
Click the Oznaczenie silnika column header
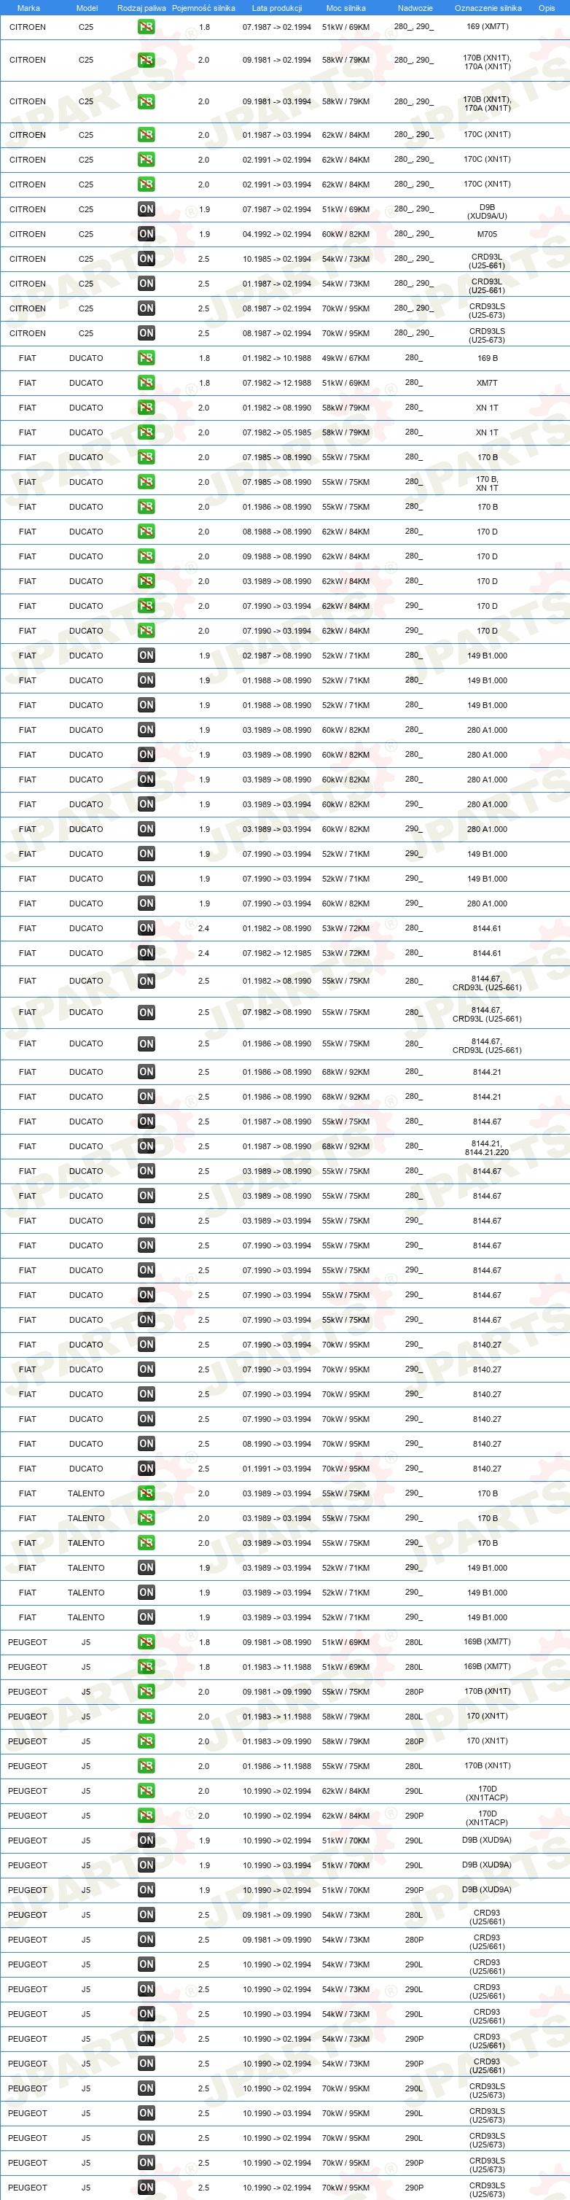coord(487,8)
